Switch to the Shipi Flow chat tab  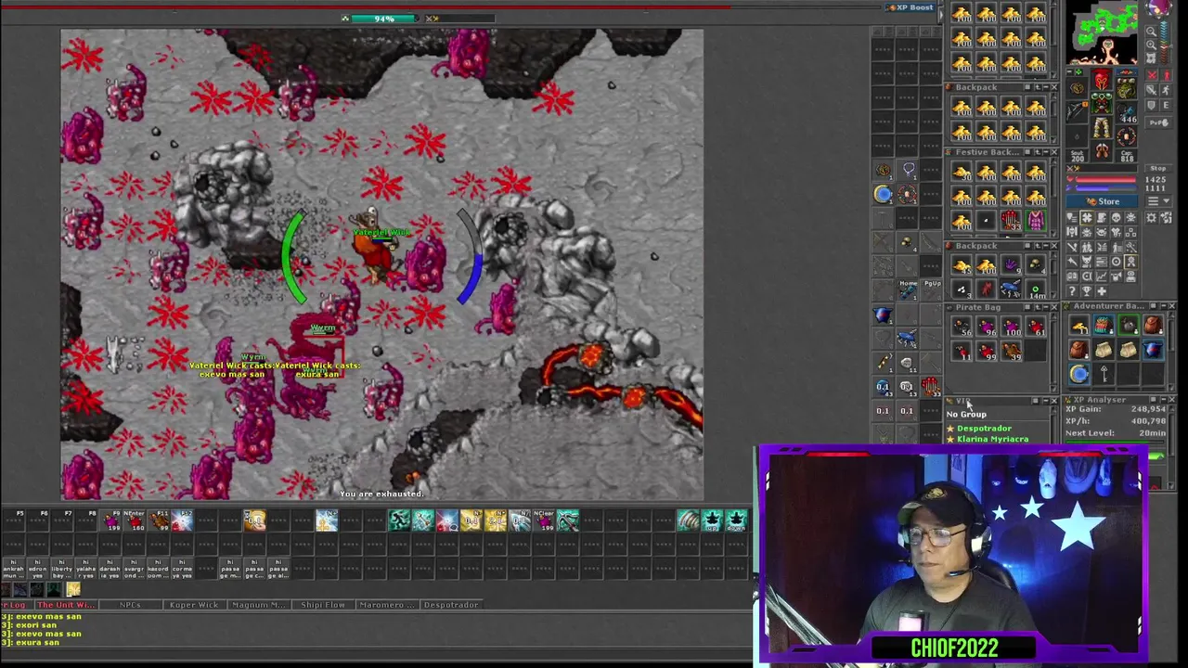323,604
